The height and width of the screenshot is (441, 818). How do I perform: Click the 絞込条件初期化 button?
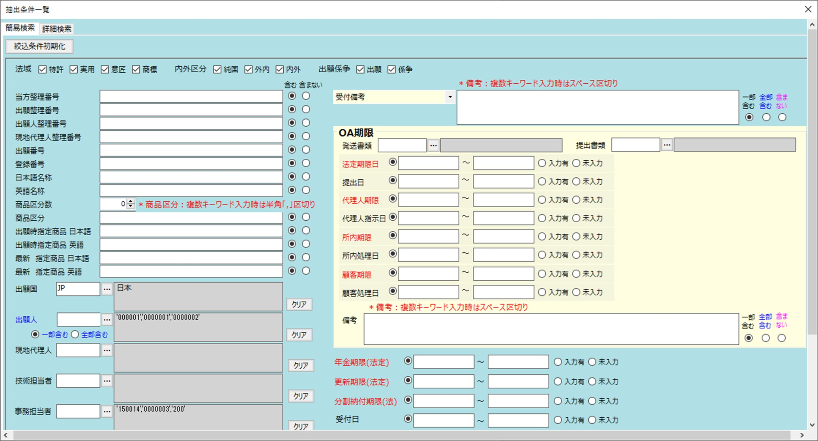click(39, 46)
